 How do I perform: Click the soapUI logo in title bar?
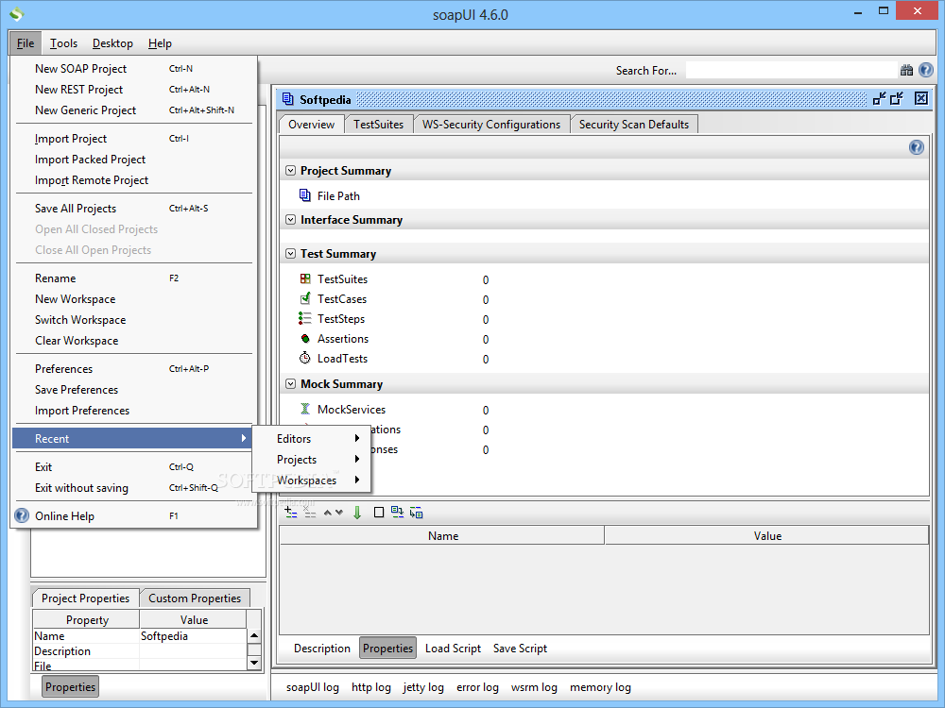pos(17,14)
